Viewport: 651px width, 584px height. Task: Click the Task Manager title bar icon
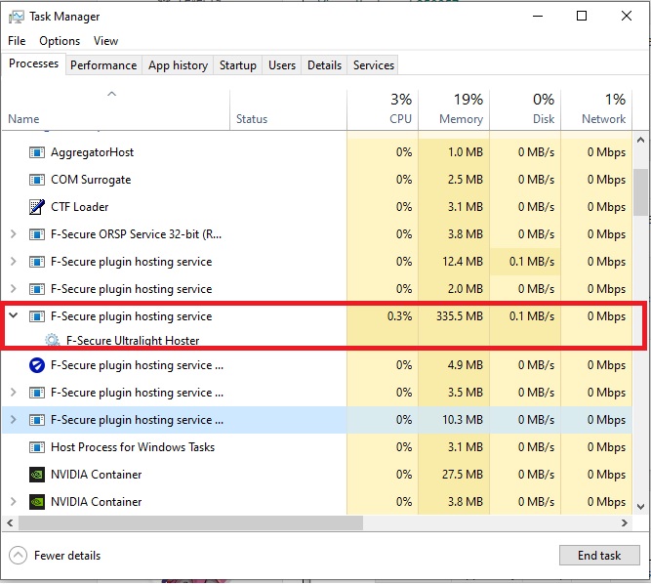click(x=17, y=17)
